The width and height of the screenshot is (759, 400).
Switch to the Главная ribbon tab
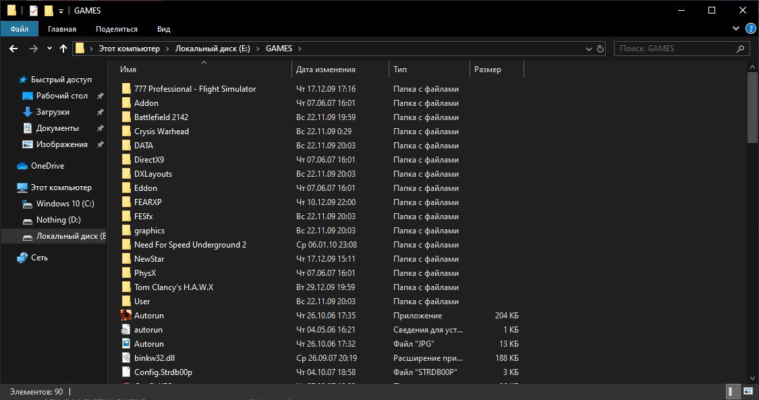(x=62, y=29)
